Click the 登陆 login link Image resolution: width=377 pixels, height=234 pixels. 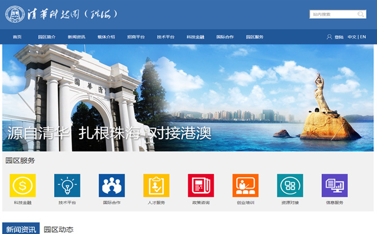(x=339, y=37)
